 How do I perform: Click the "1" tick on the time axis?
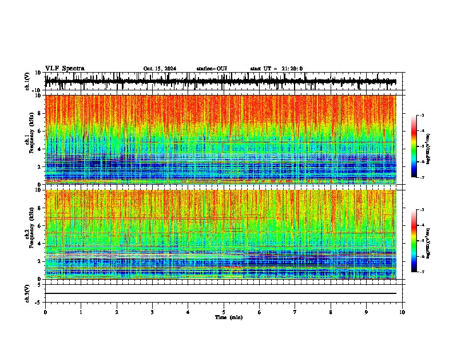click(81, 312)
